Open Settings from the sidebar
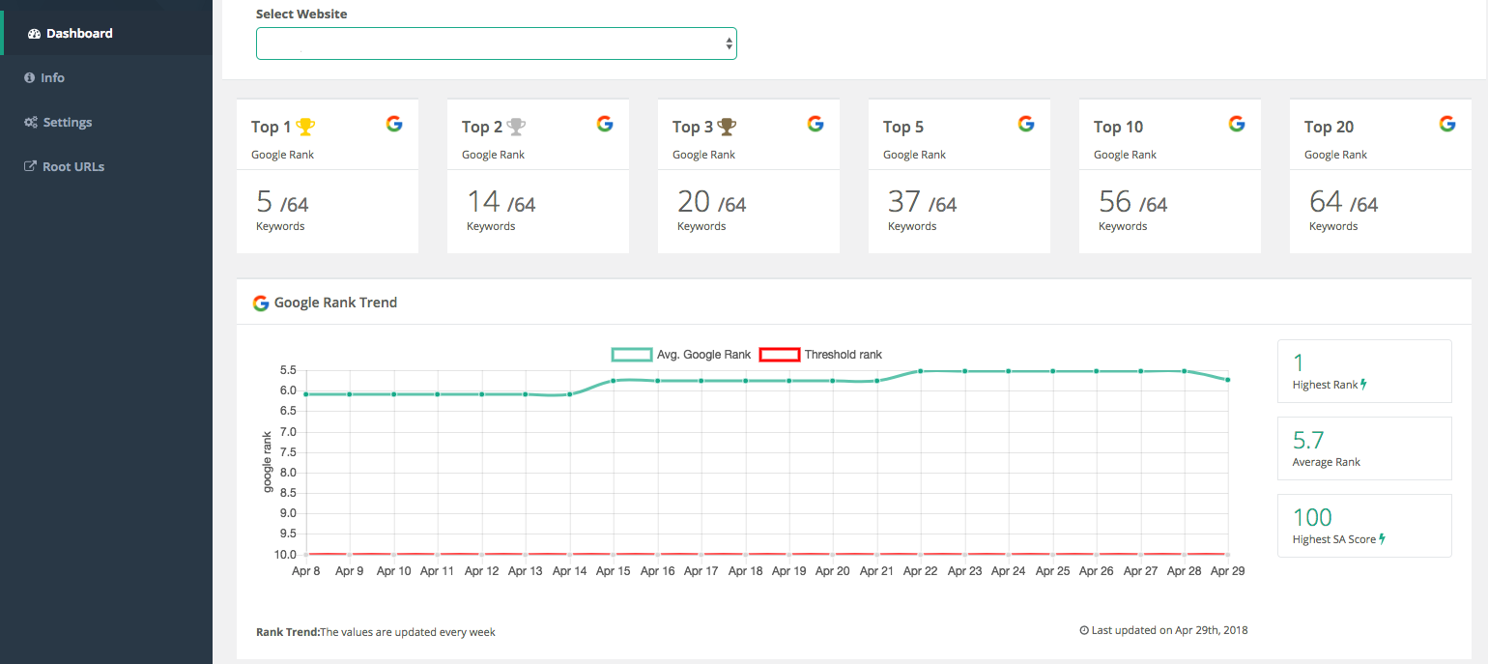The width and height of the screenshot is (1488, 664). (x=67, y=122)
